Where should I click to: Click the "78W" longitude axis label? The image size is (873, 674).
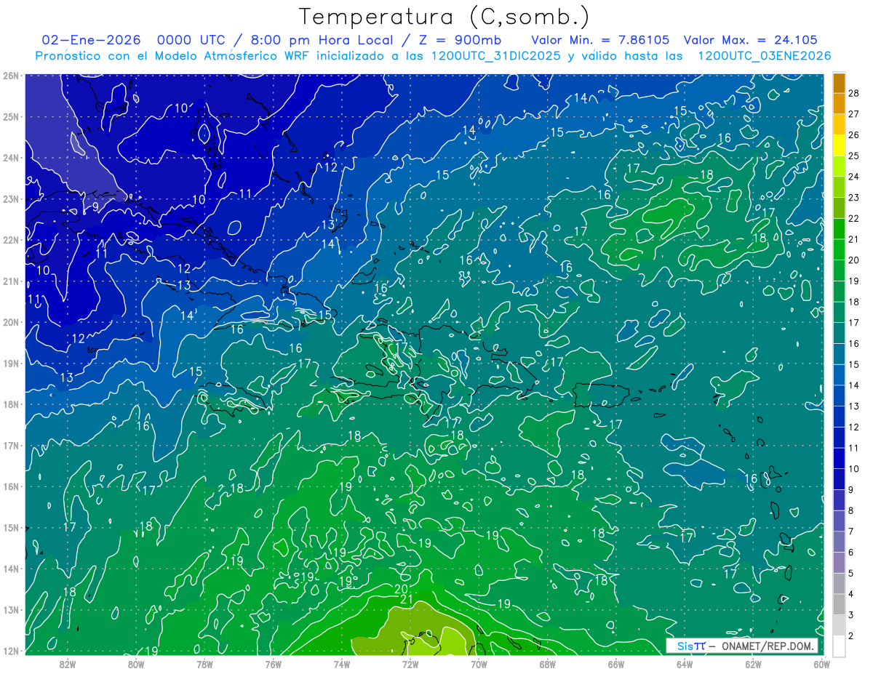click(204, 663)
